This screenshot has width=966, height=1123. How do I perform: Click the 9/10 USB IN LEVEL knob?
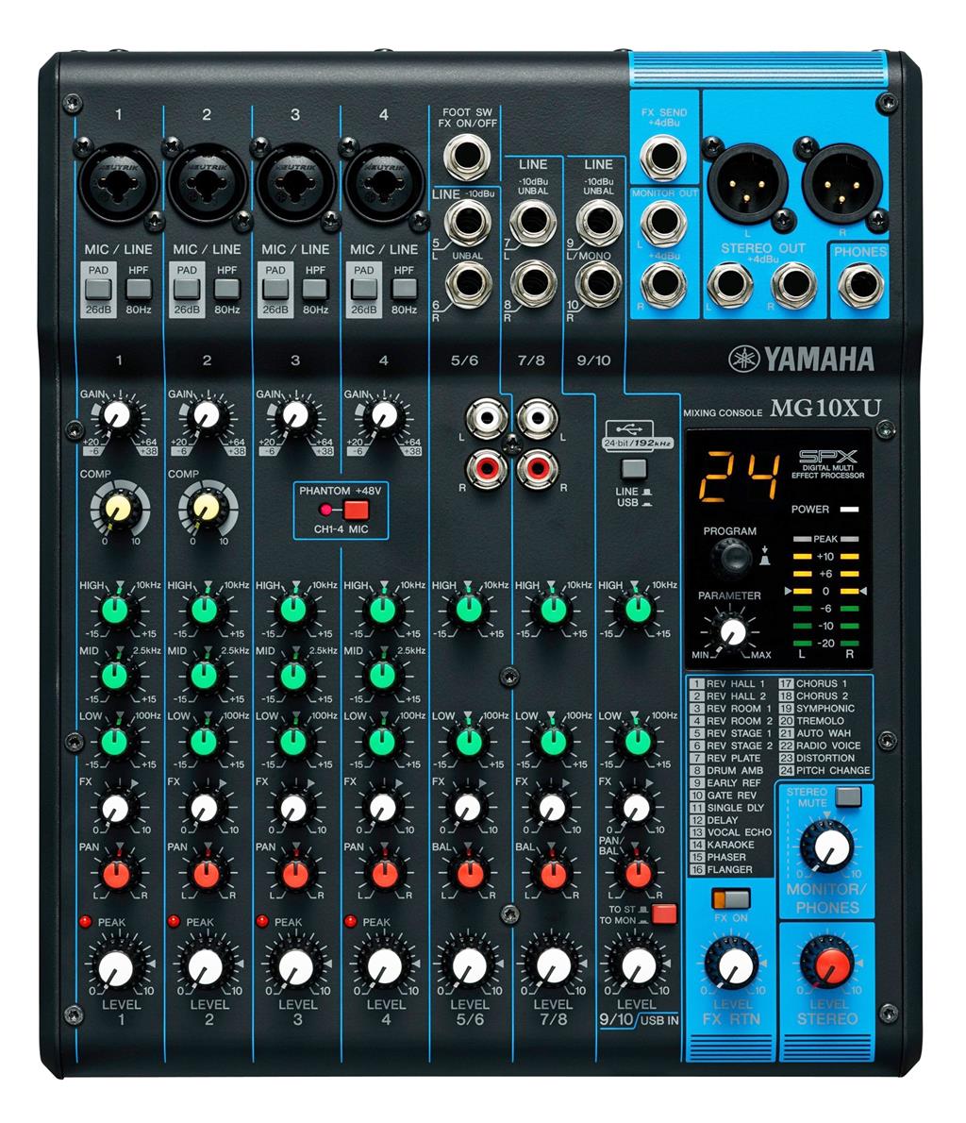pos(638,967)
